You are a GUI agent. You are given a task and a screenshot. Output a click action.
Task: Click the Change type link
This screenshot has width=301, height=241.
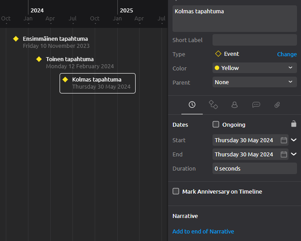click(x=287, y=54)
